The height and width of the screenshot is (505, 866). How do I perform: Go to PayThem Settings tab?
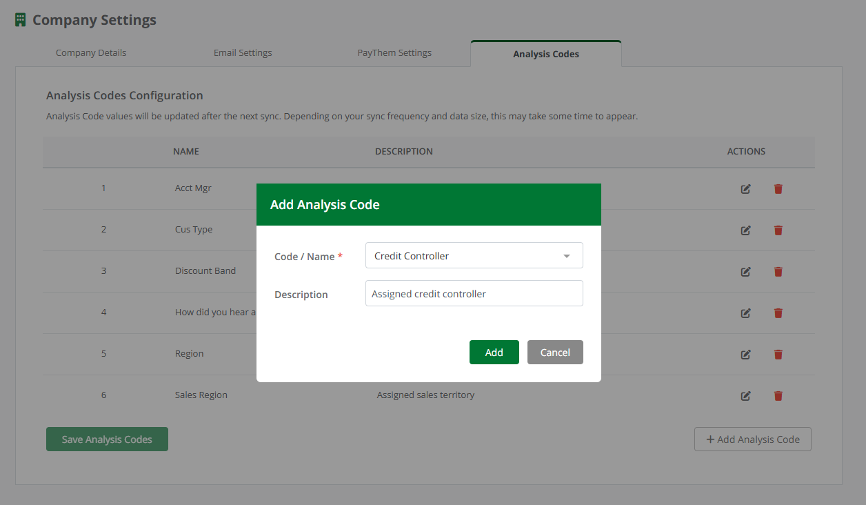pos(394,53)
